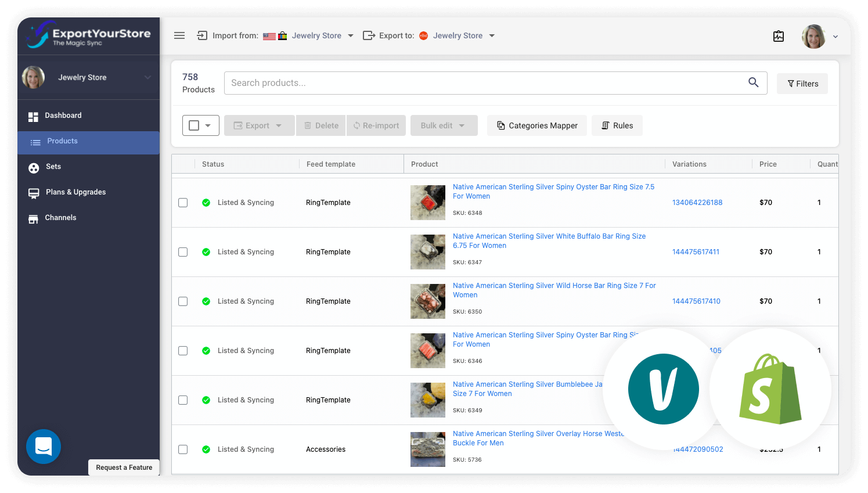Open the image/analytics icon in top bar

[x=779, y=36]
